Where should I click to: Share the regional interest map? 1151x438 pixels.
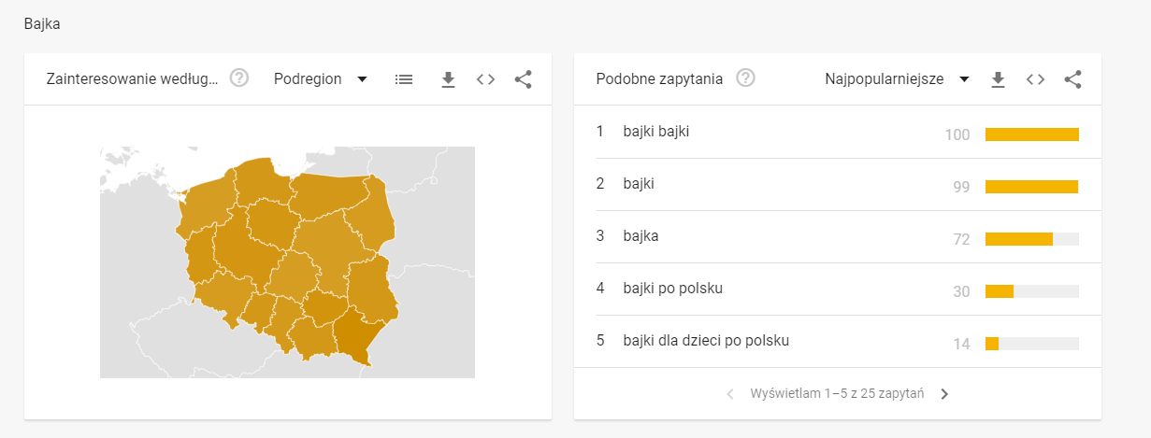click(523, 79)
